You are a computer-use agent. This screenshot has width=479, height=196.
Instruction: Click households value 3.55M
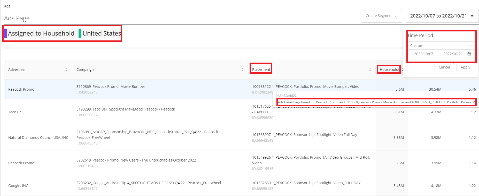398,138
